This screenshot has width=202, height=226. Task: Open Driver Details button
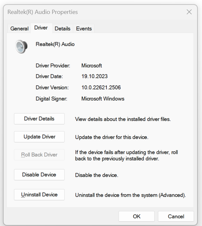point(39,119)
